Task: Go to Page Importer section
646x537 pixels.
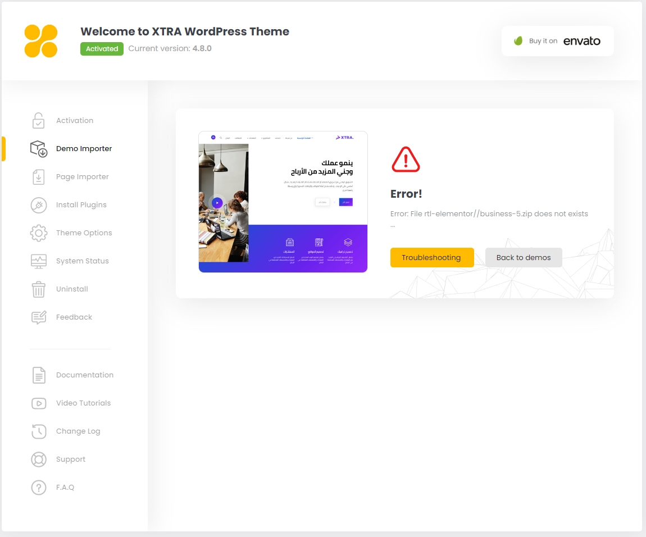Action: (x=83, y=177)
